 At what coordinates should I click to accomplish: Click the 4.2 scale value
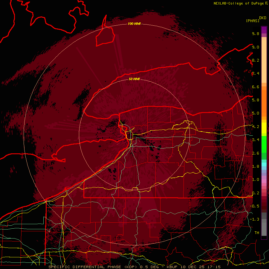click(x=256, y=127)
